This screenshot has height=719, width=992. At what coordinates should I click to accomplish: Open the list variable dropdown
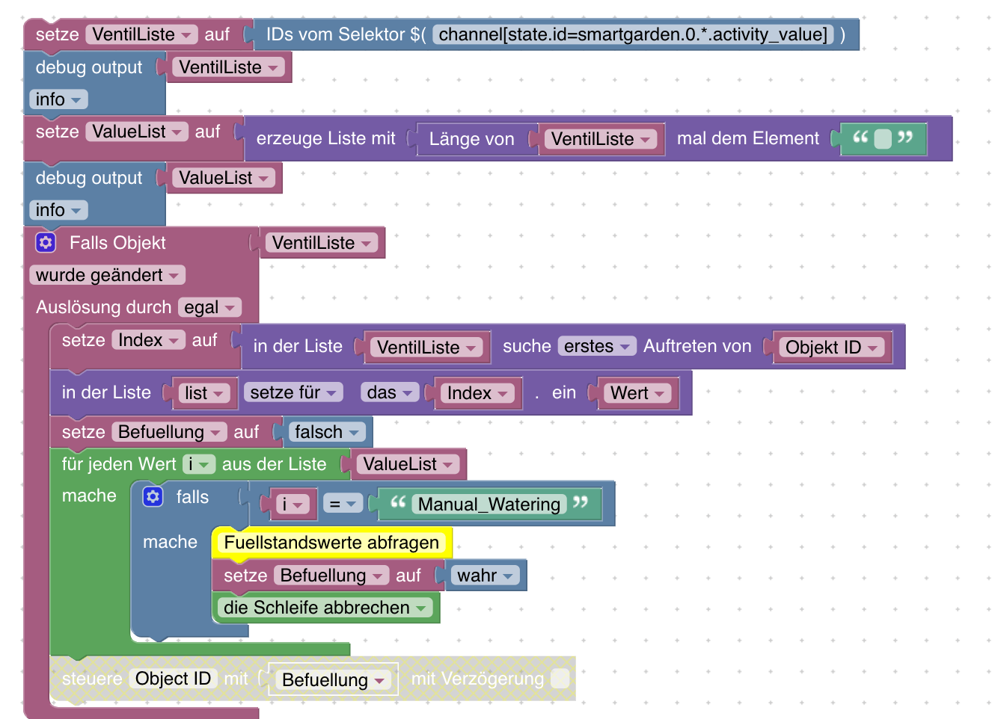tap(204, 393)
